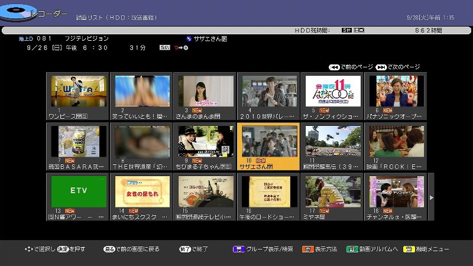
Task: Open the green ETV recording thumbnail
Action: tap(79, 192)
